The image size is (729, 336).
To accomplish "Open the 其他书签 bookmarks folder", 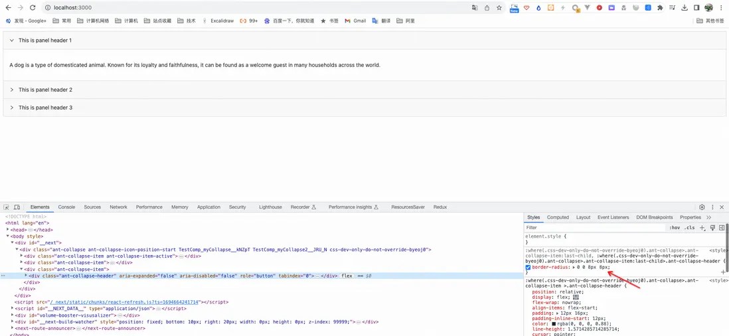I will [x=711, y=21].
